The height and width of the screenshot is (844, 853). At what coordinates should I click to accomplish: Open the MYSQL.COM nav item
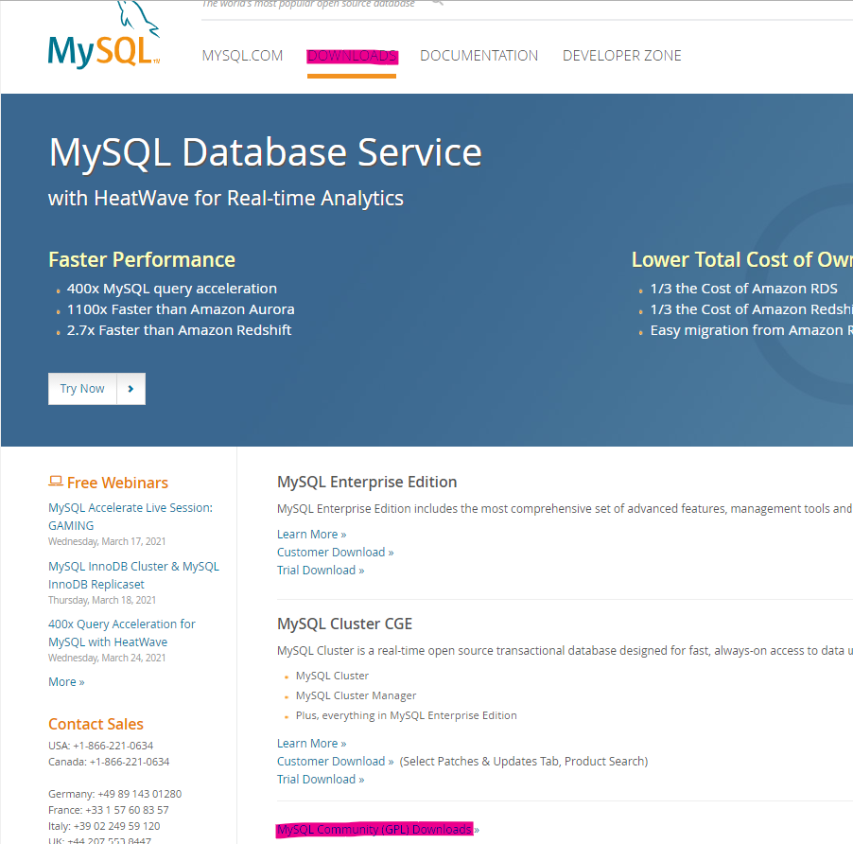pyautogui.click(x=242, y=56)
